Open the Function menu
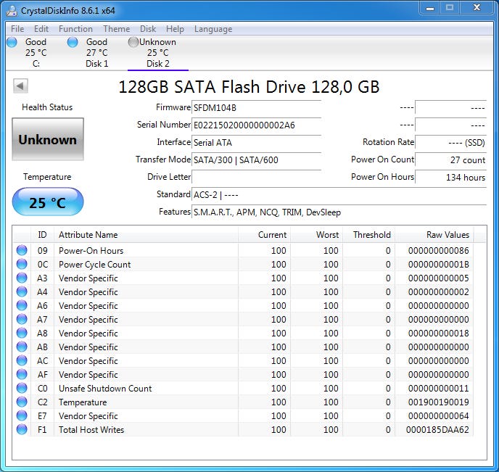This screenshot has width=499, height=472. point(75,29)
